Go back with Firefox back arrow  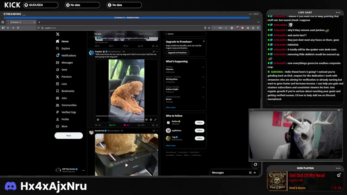click(8, 28)
